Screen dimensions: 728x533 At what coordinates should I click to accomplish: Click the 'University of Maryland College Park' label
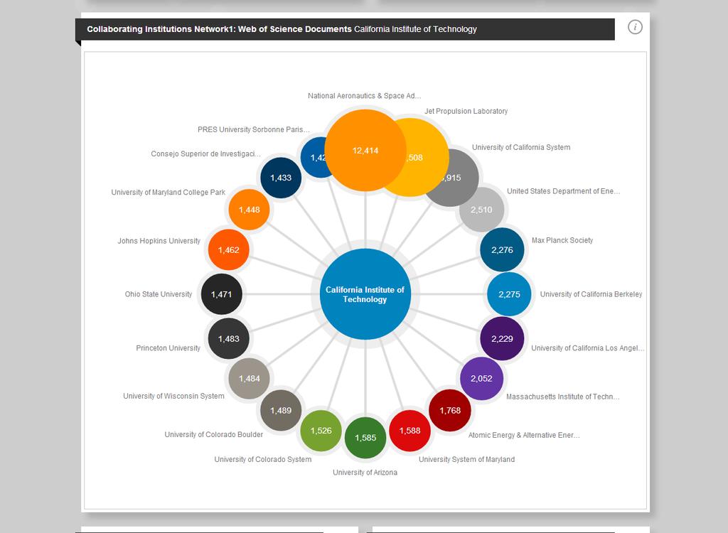168,192
